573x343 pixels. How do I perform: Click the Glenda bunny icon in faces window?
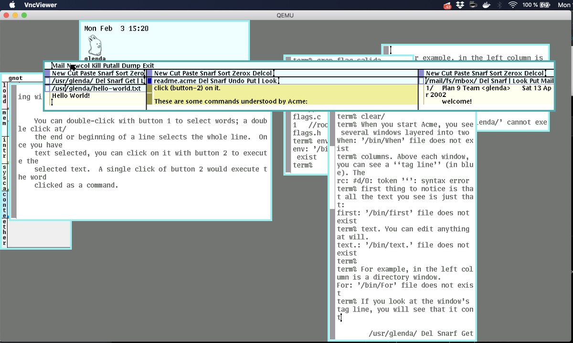point(94,46)
